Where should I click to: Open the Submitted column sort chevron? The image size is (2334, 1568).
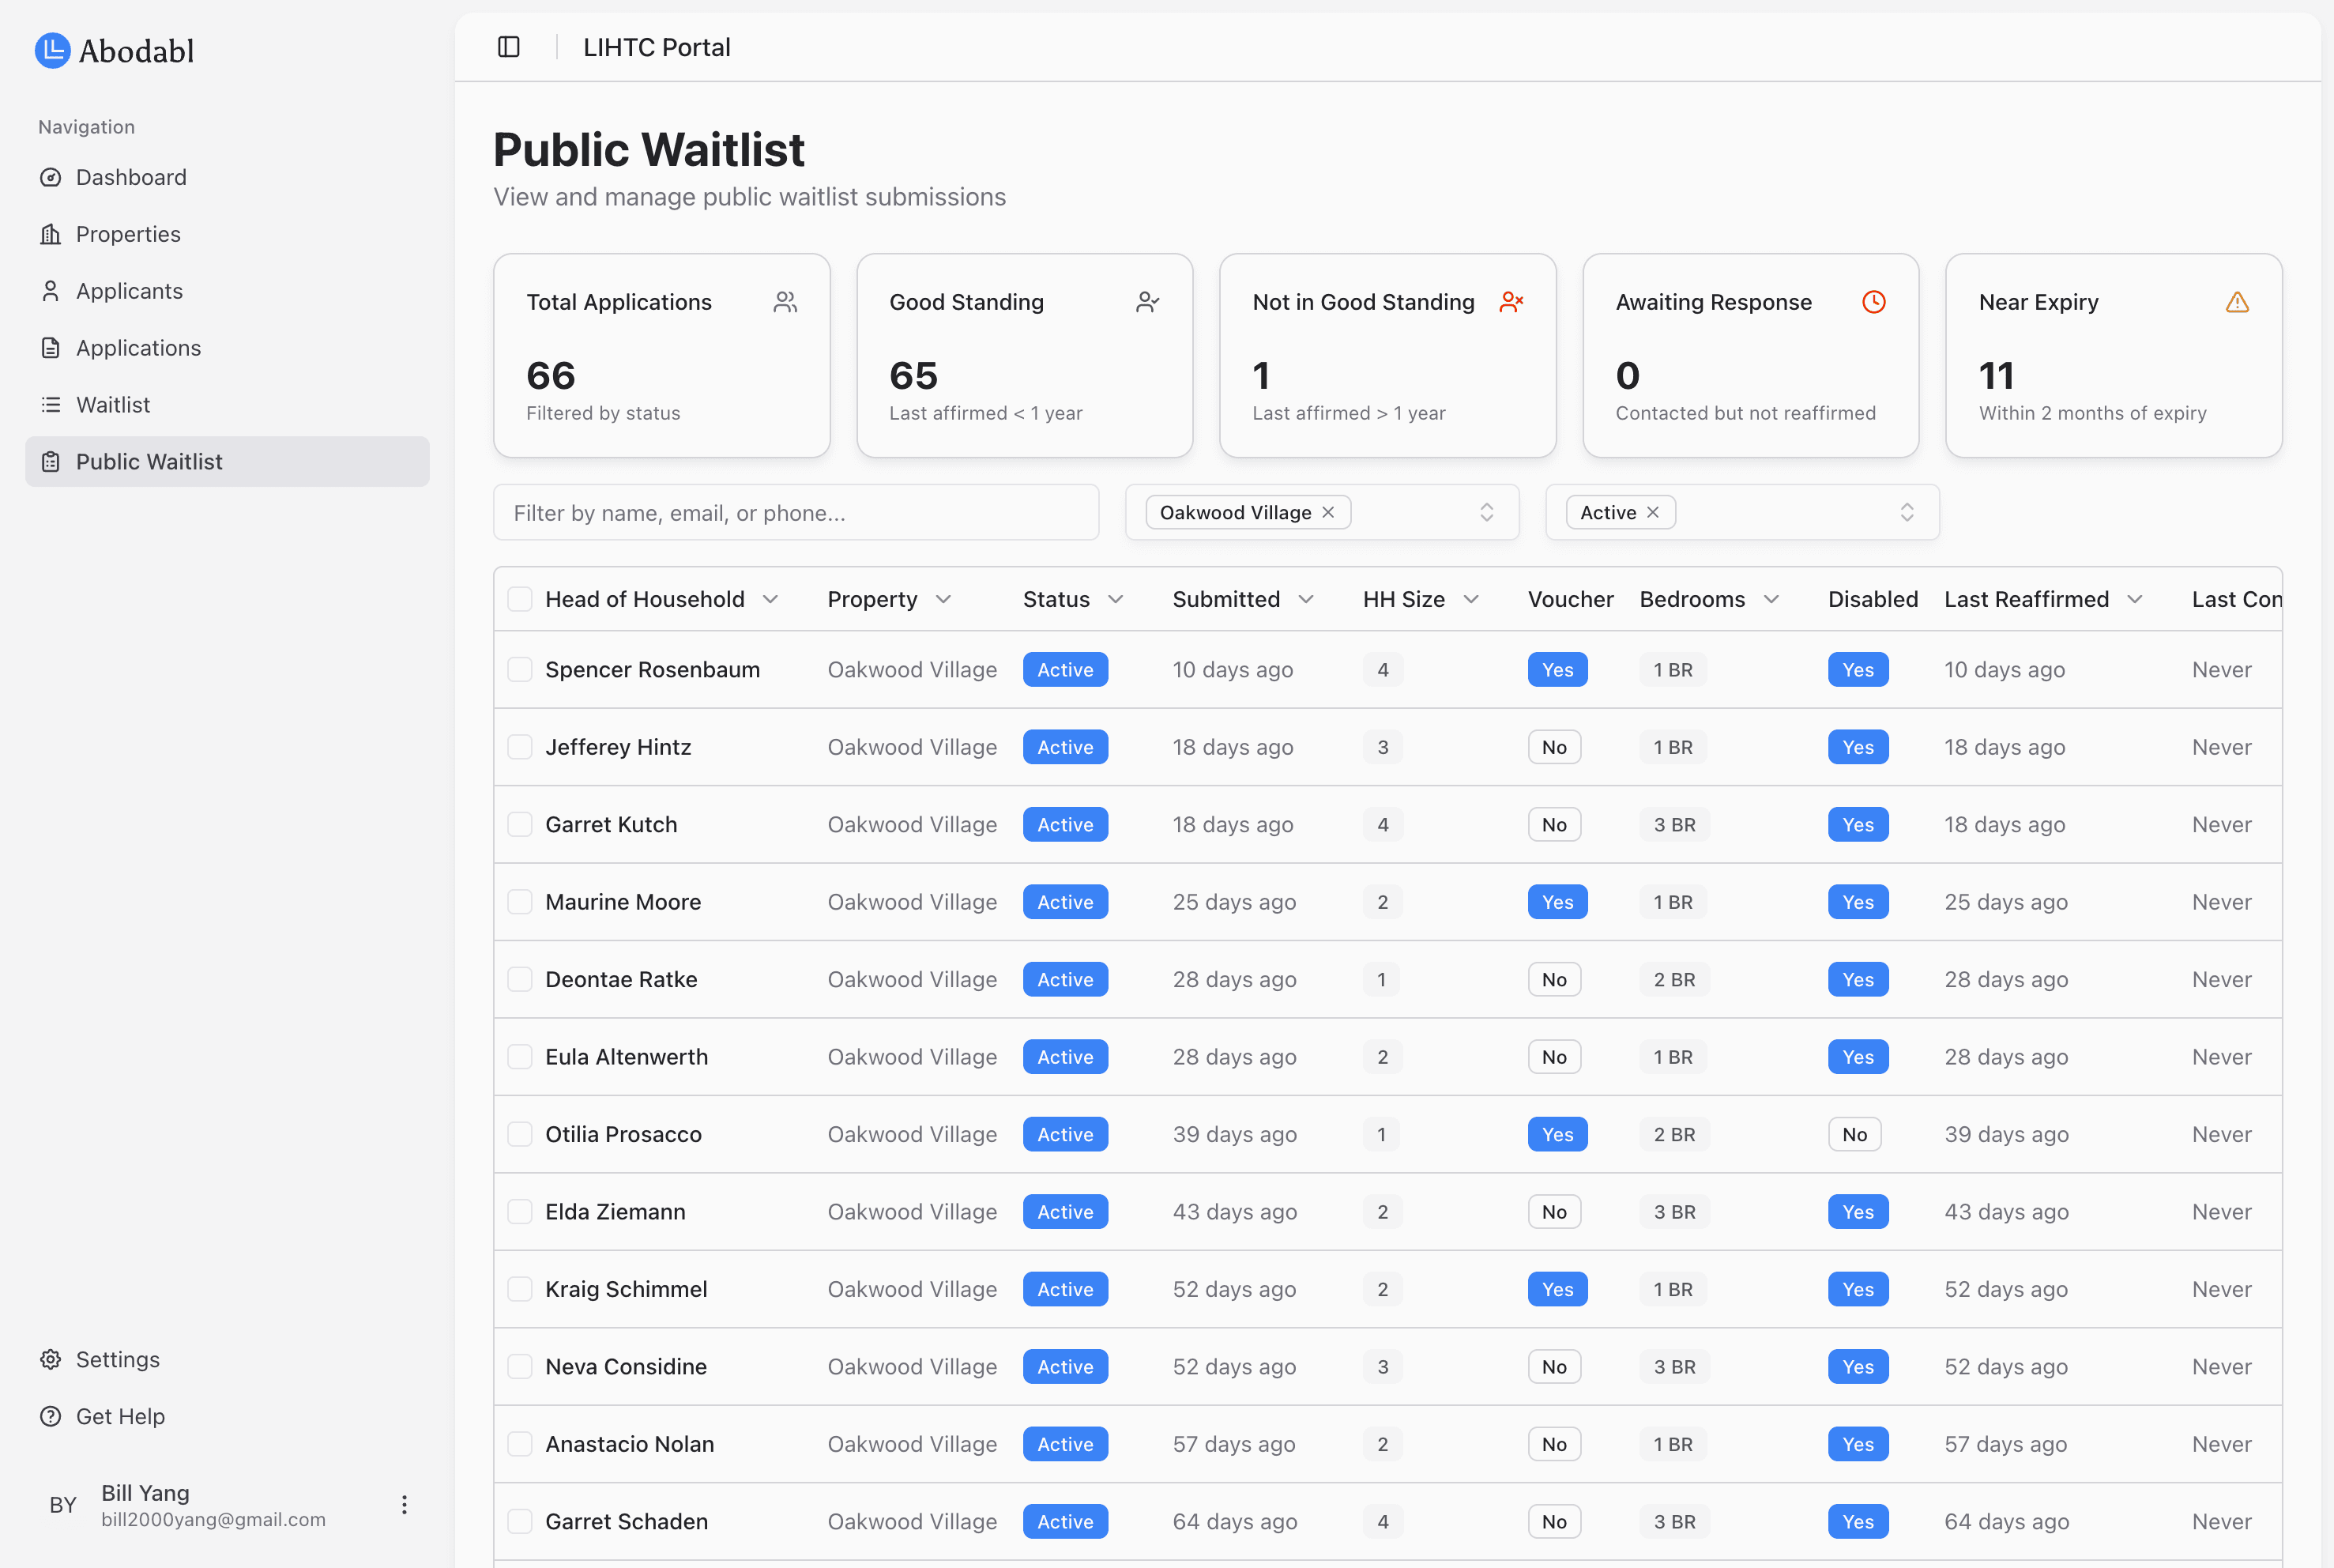(1305, 599)
